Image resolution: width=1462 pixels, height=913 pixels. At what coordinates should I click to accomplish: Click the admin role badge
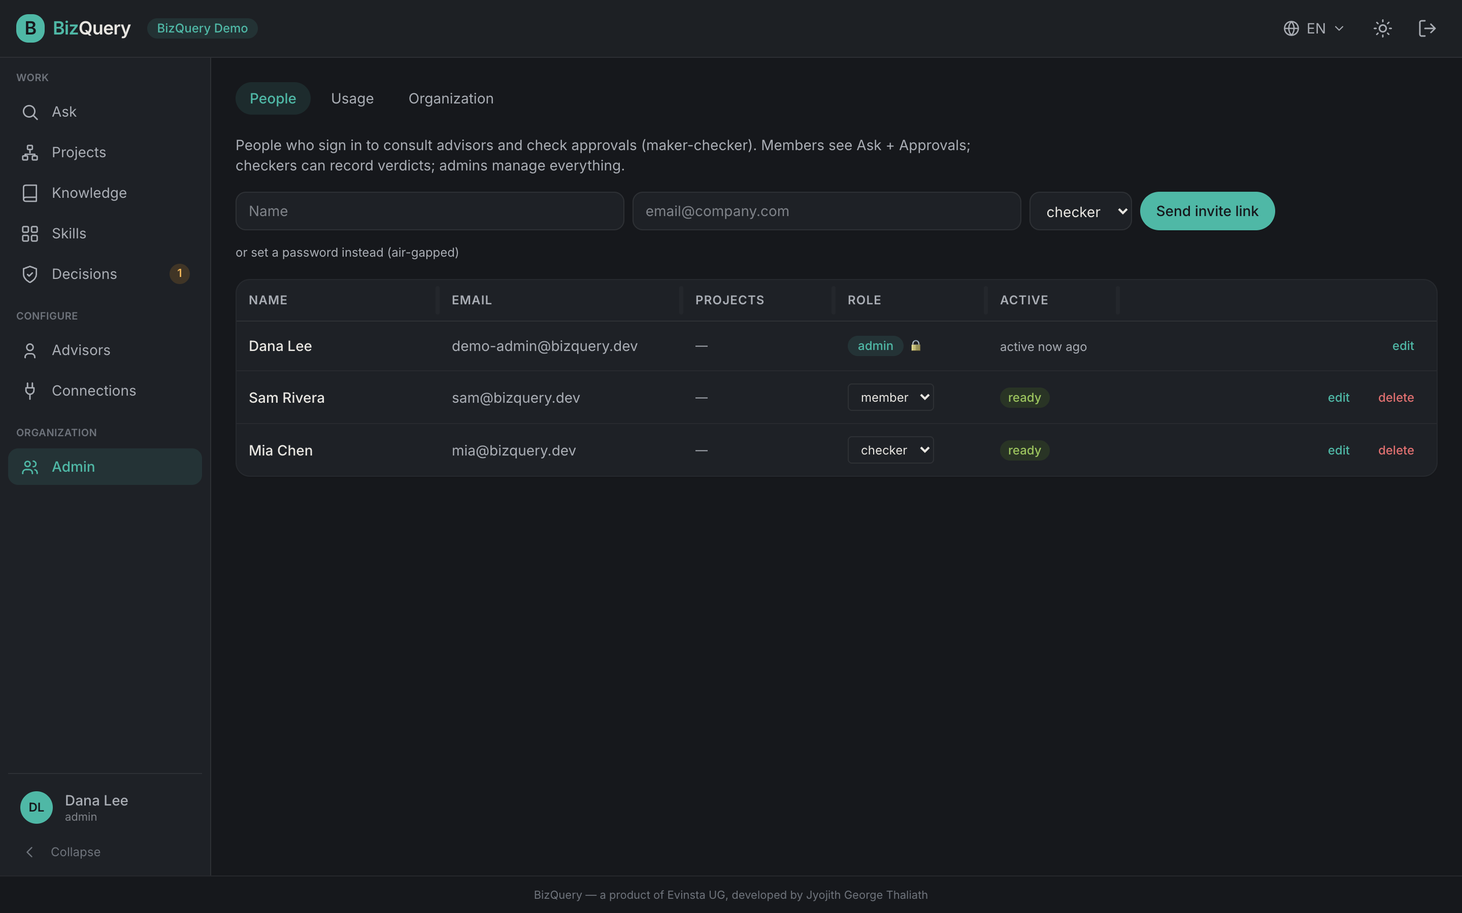click(x=875, y=346)
